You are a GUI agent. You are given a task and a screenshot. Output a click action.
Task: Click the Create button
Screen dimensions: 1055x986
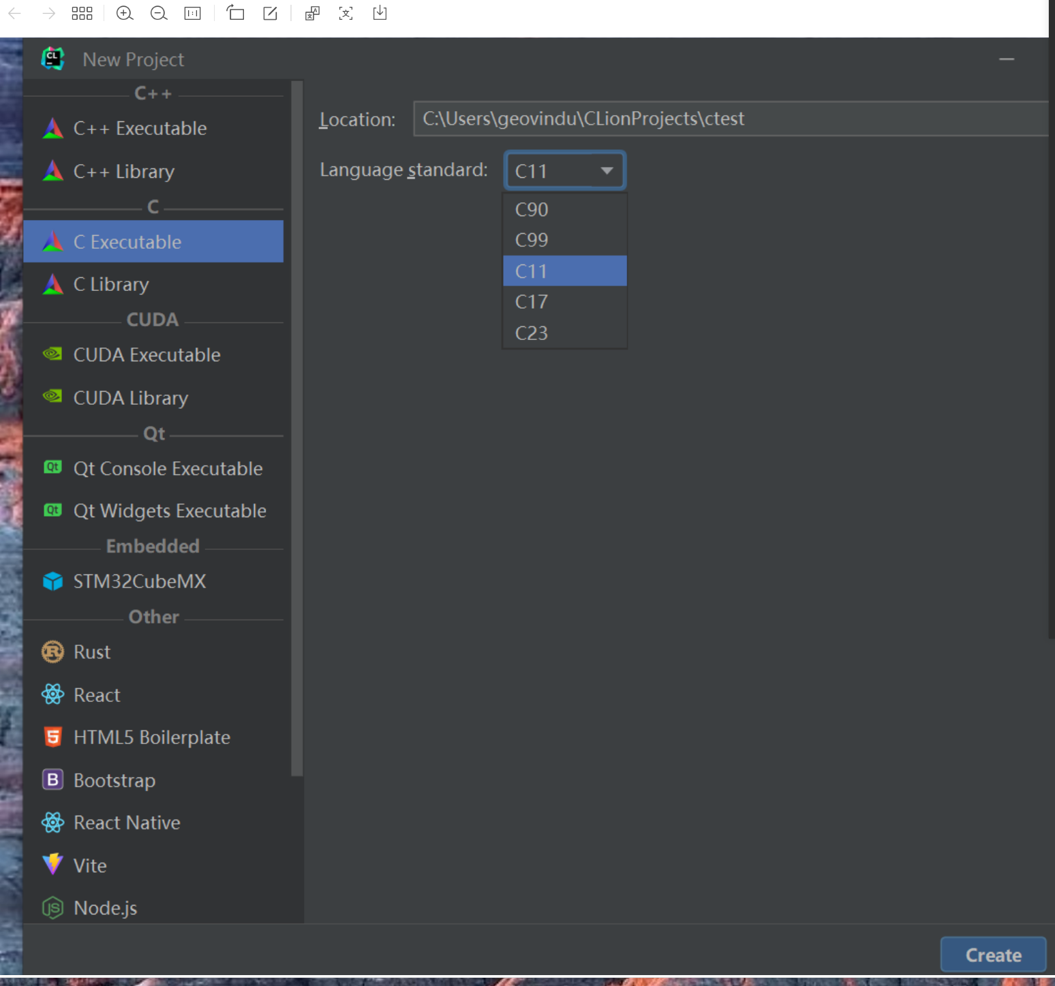(994, 955)
